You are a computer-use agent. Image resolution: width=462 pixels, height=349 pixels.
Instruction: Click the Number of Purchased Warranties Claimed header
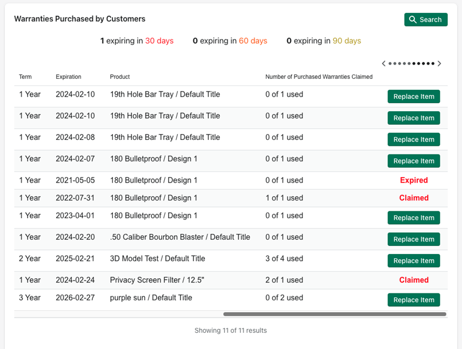point(319,77)
